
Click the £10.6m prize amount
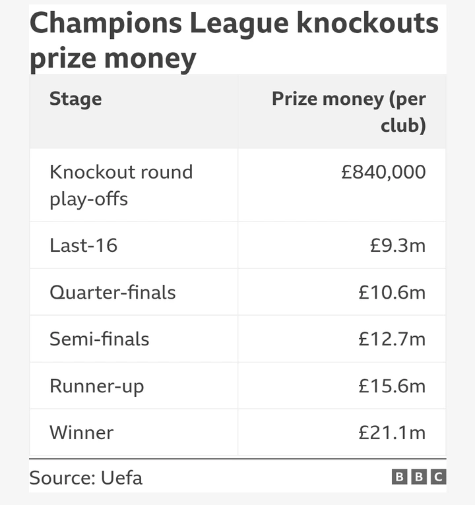[392, 293]
